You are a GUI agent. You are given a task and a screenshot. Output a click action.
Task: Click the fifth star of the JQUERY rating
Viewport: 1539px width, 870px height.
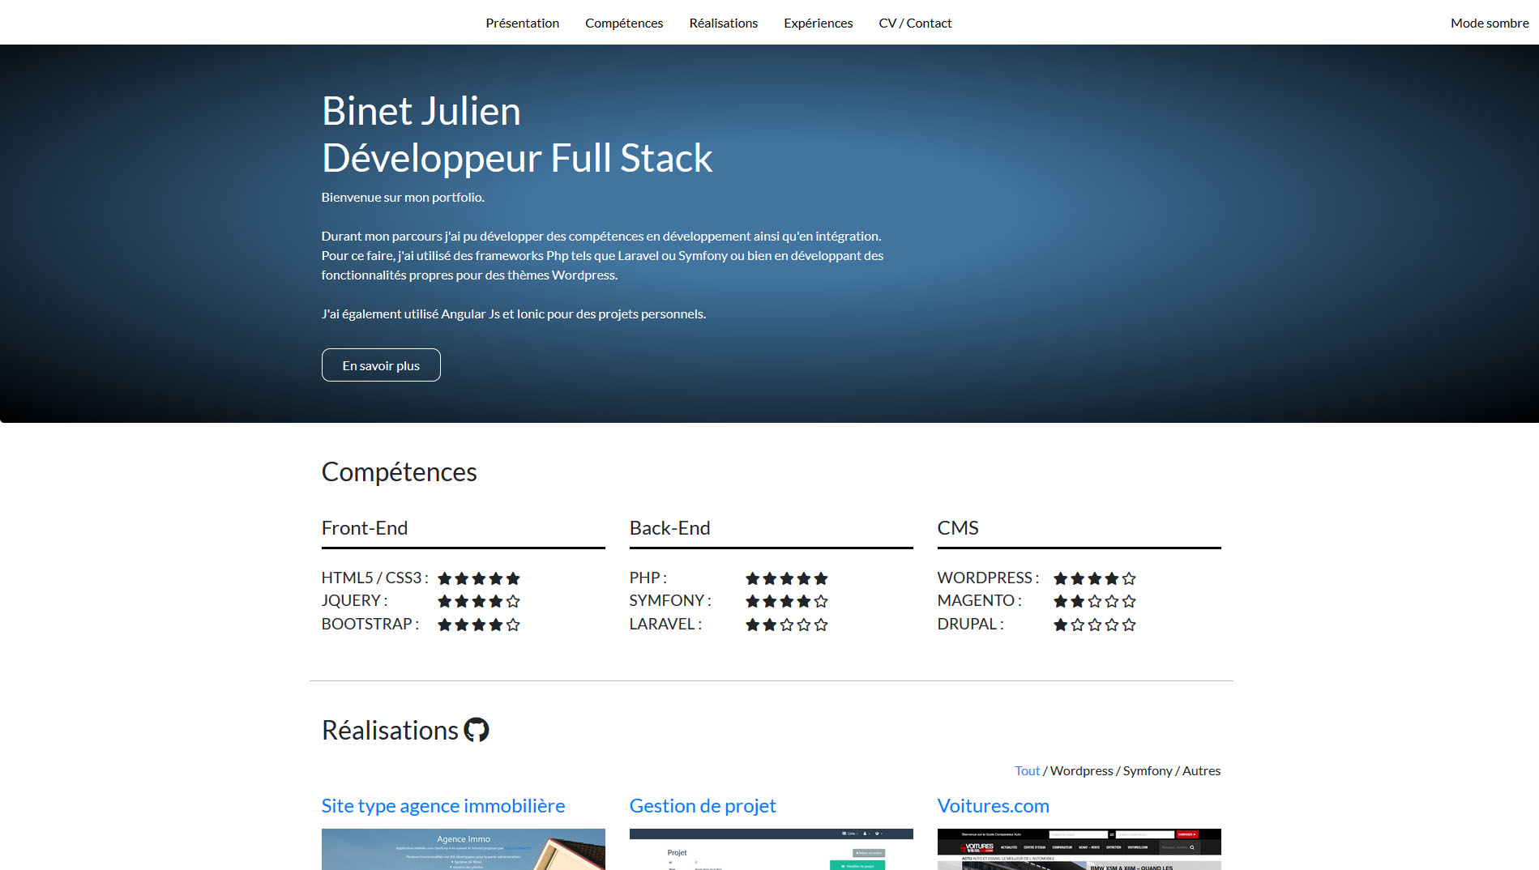tap(513, 601)
